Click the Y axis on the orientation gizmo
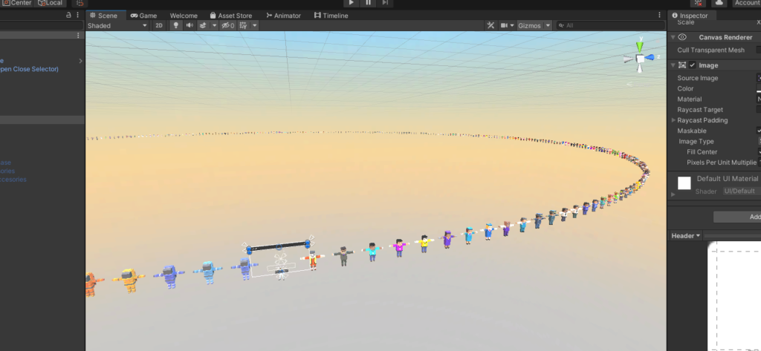The height and width of the screenshot is (351, 761). 640,45
